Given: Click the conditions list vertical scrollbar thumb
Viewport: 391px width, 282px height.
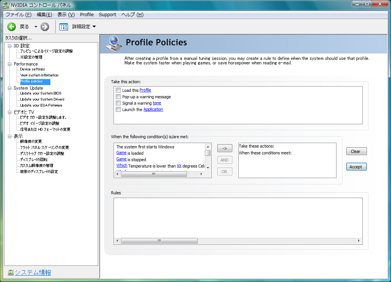Looking at the screenshot, I should (208, 153).
